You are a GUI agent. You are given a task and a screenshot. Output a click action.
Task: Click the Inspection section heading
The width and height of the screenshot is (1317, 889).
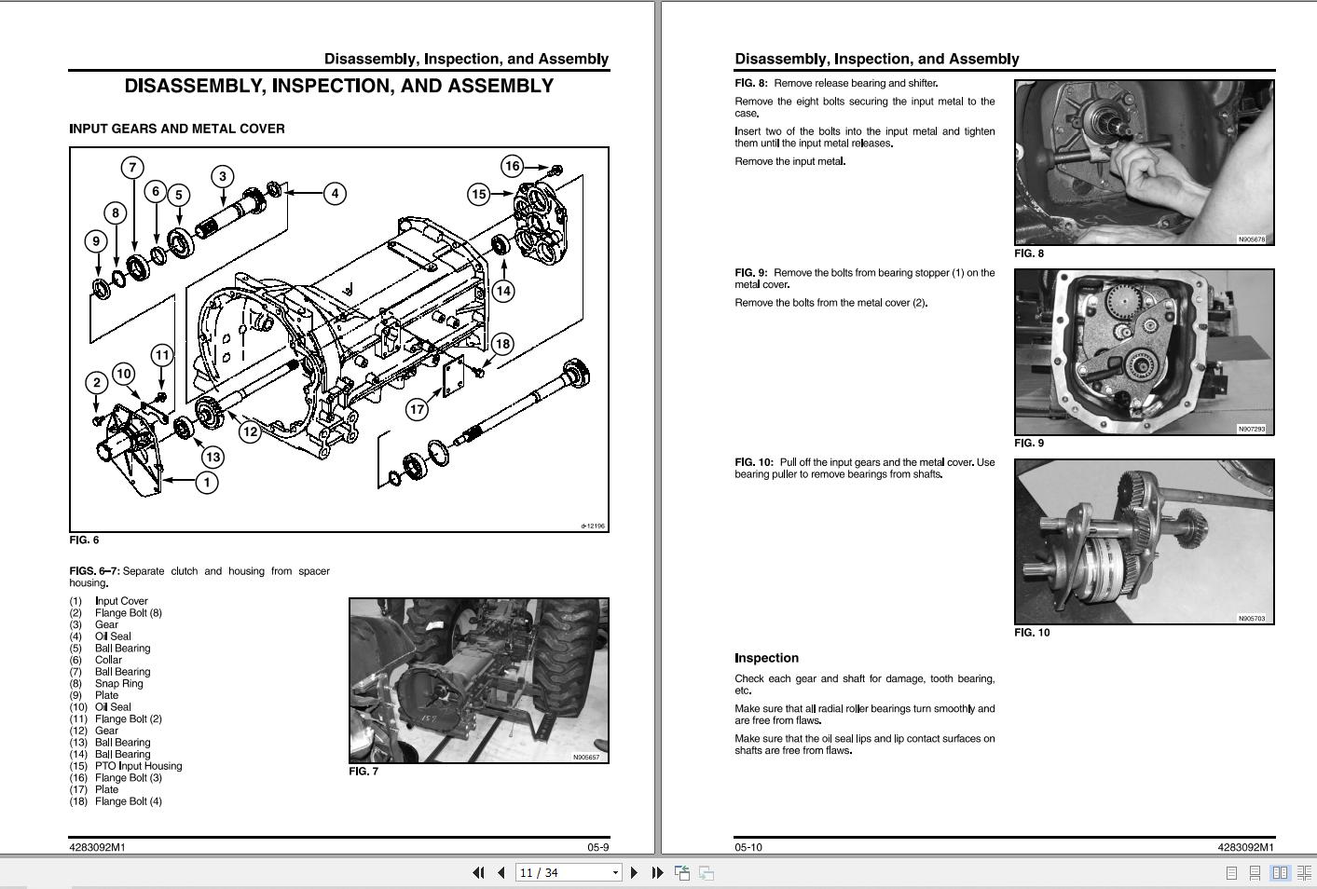pyautogui.click(x=766, y=658)
